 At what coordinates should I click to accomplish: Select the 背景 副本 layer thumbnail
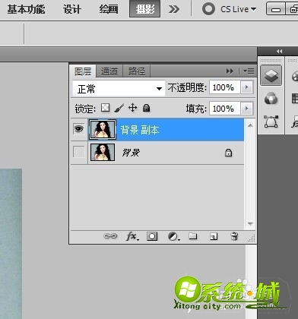[103, 129]
